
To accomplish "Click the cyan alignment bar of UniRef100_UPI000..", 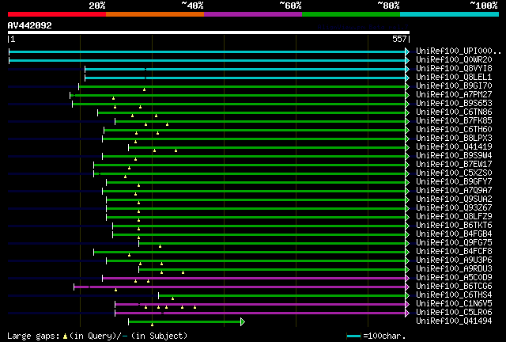I will click(x=207, y=51).
